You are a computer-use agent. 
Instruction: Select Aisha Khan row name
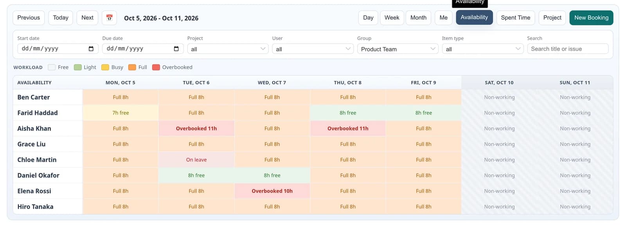click(x=34, y=129)
